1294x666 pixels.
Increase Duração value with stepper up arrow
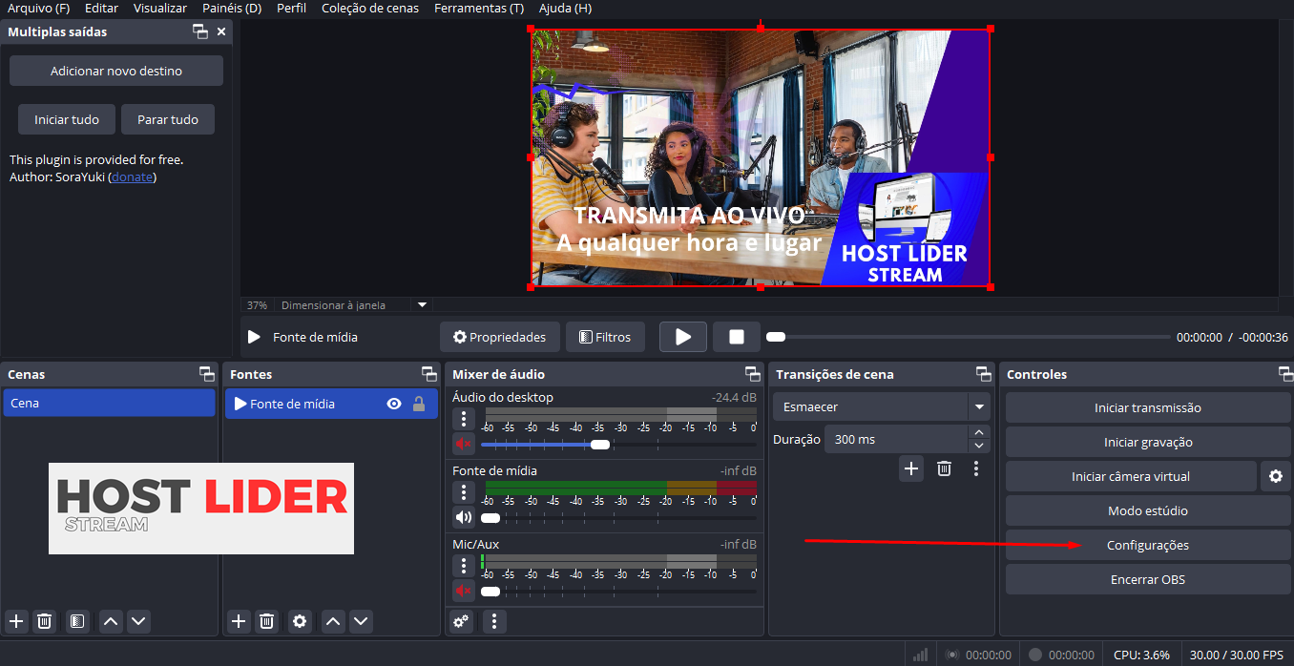978,432
